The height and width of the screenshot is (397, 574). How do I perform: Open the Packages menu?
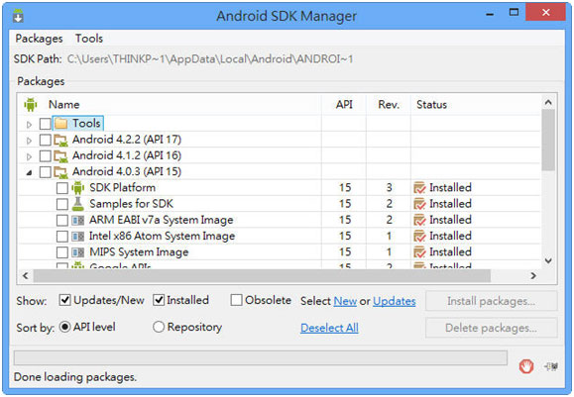point(39,39)
